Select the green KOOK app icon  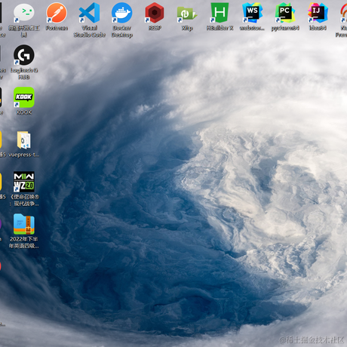pyautogui.click(x=24, y=97)
